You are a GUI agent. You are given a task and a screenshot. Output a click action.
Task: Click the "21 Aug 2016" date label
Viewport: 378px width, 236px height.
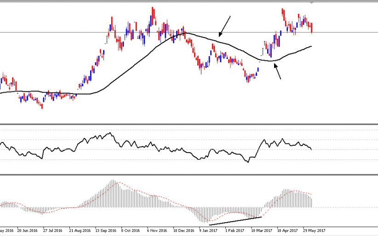coord(80,230)
